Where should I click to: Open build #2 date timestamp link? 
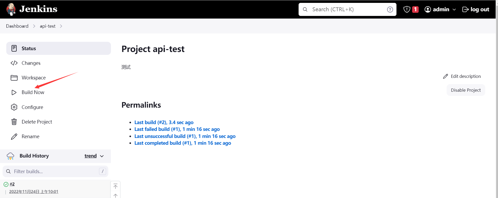(x=34, y=191)
